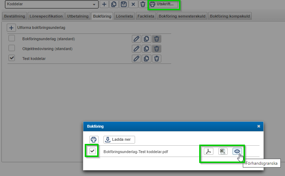Edit Objektredovisning (standard) with pencil icon
The width and height of the screenshot is (285, 176).
(x=136, y=49)
